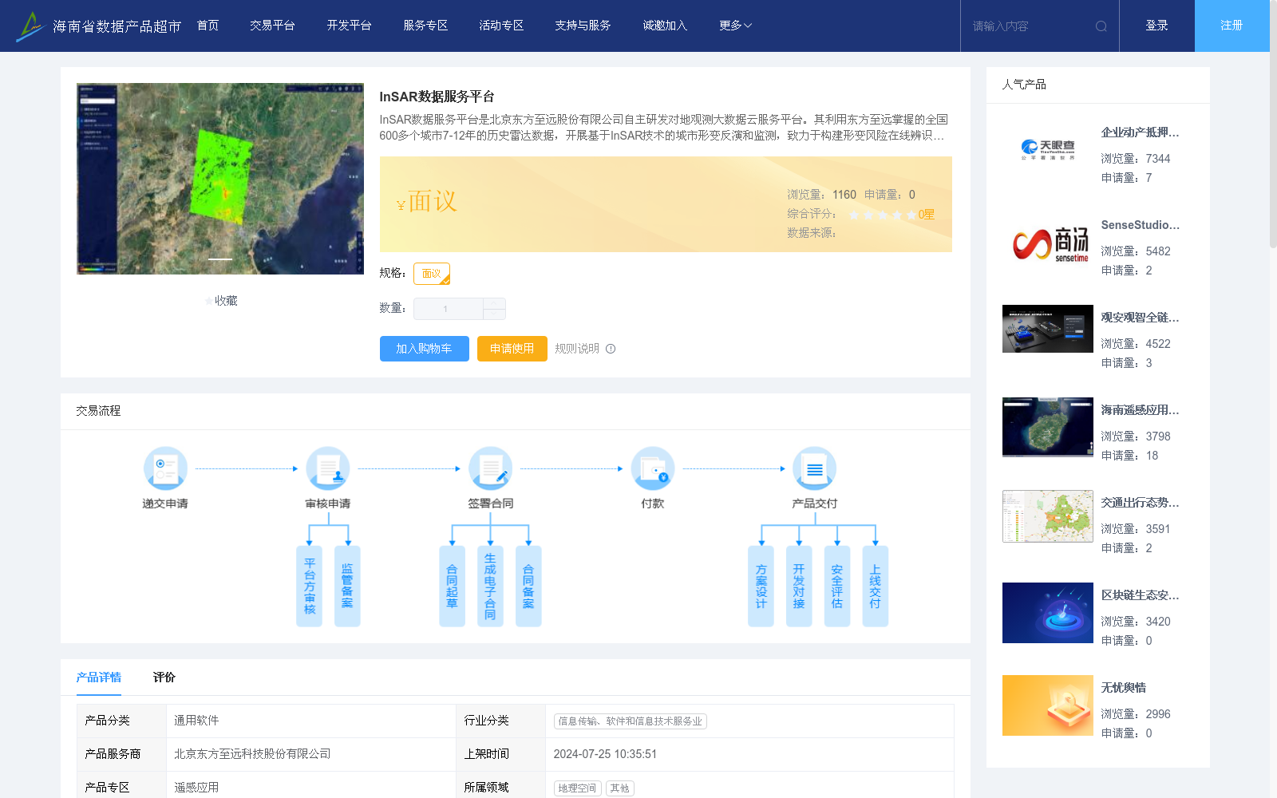Screen dimensions: 1277x798
Task: Click the 付款 step icon
Action: coord(653,468)
